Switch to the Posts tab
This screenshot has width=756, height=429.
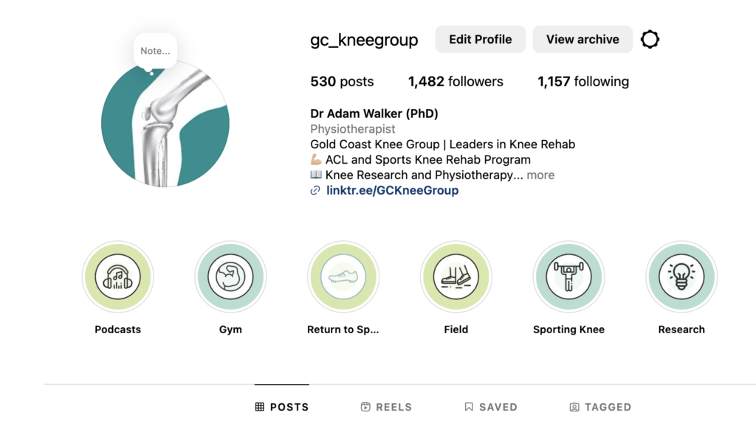[x=282, y=407]
